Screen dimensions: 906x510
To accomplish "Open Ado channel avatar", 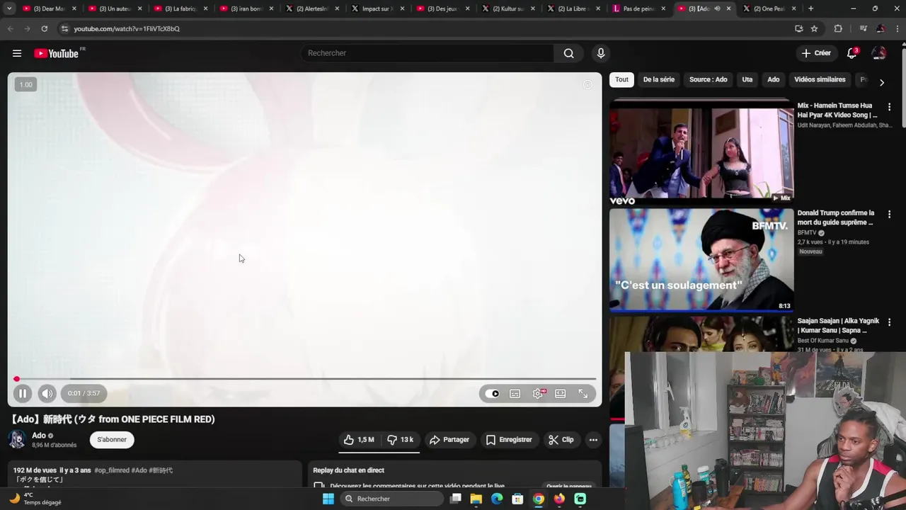I will (x=17, y=440).
